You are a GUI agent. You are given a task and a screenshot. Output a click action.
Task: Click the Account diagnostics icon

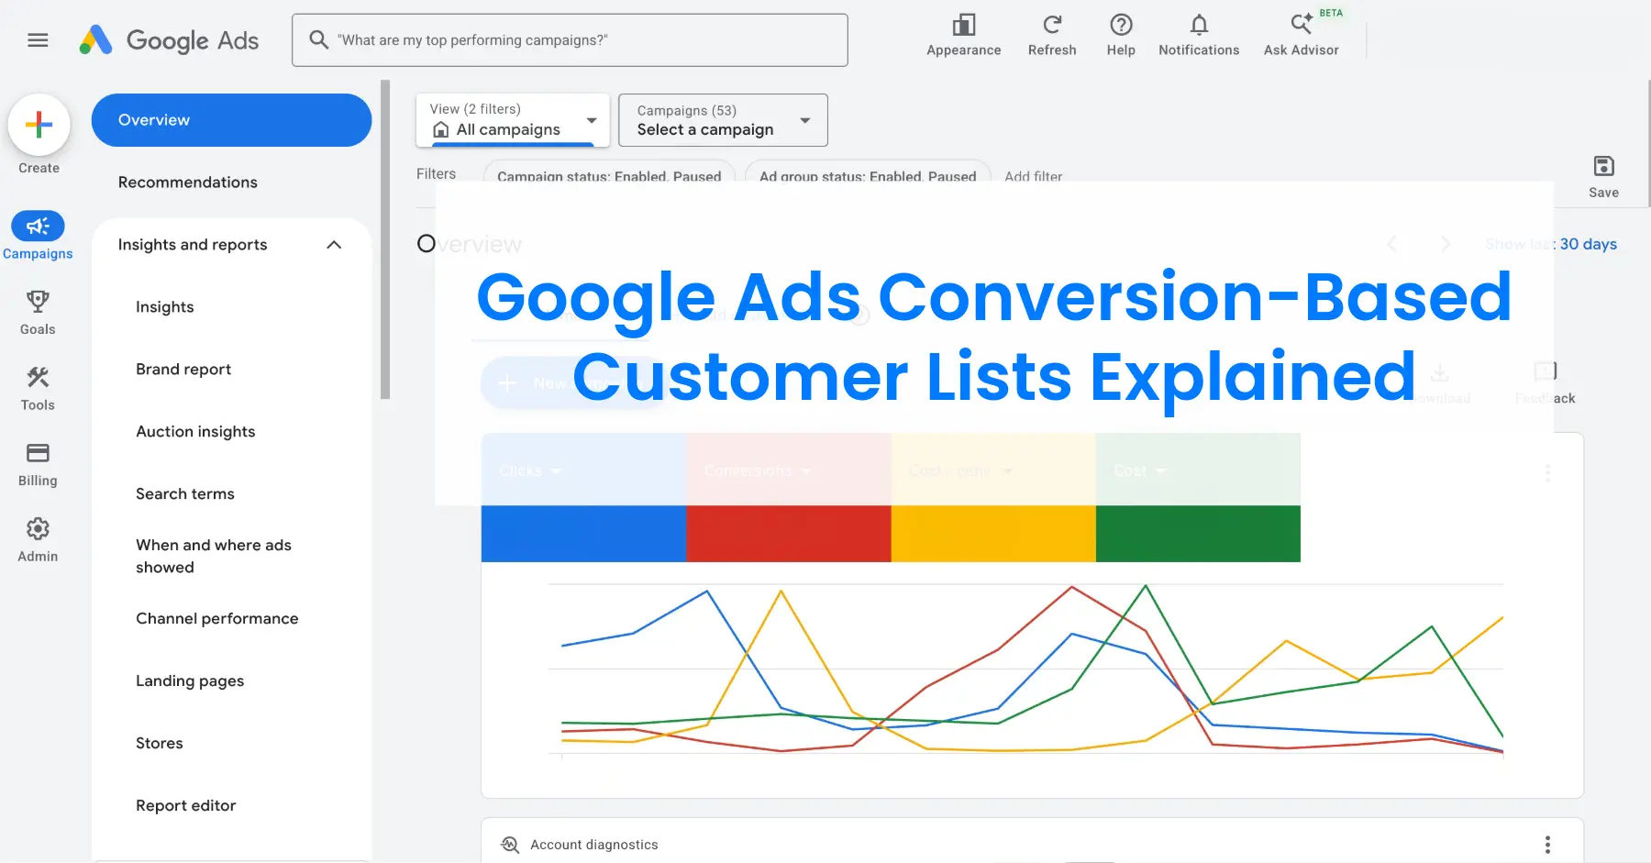click(510, 845)
